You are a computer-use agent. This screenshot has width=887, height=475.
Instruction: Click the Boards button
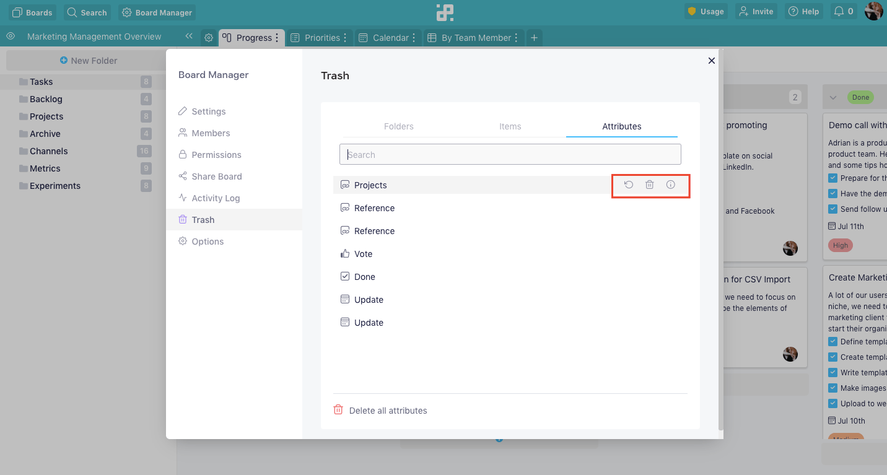pos(32,12)
